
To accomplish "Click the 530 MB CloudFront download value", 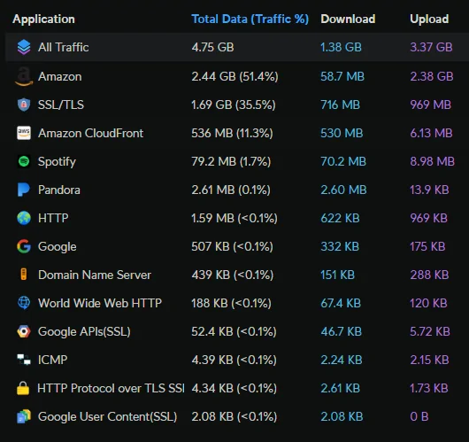I will pyautogui.click(x=342, y=133).
